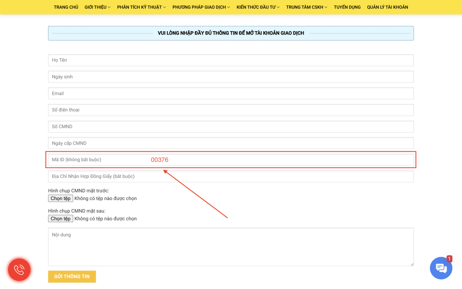462x289 pixels.
Task: Expand the Phân Tích Kỹ Thuật menu
Action: coord(141,7)
